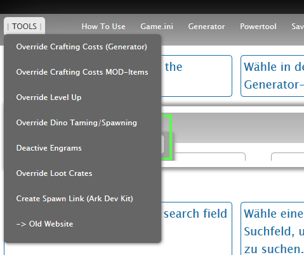Select Override Dino Taming/Spawning entry

coord(77,123)
